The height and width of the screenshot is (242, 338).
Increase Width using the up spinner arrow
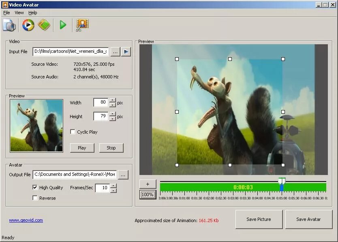pyautogui.click(x=113, y=100)
